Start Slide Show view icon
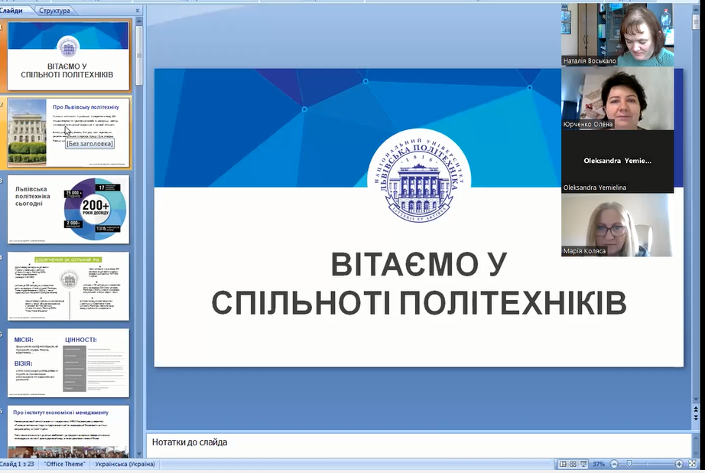 point(583,464)
